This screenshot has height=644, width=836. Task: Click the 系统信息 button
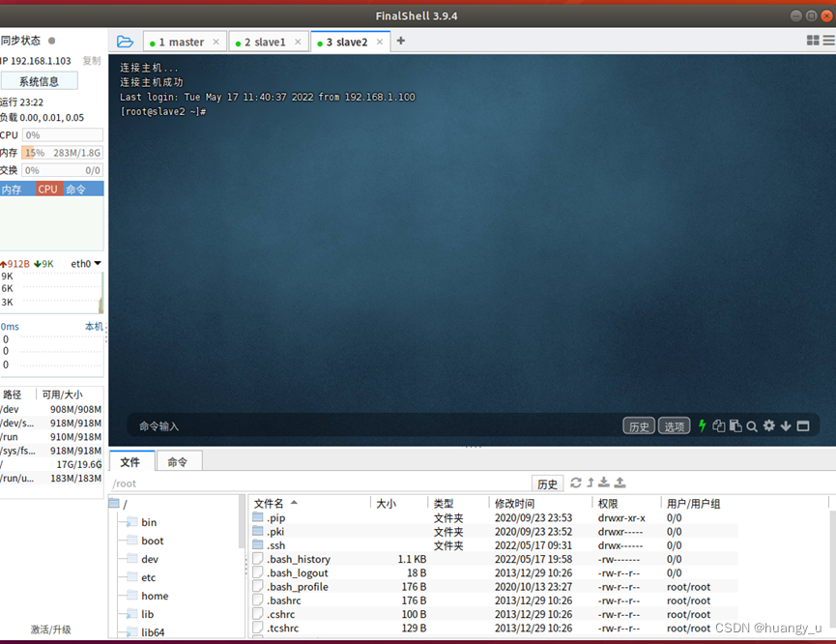coord(40,81)
